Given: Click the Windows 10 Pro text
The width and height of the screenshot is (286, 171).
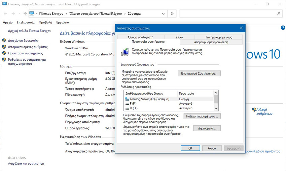Looking at the screenshot, I should pos(76,48).
